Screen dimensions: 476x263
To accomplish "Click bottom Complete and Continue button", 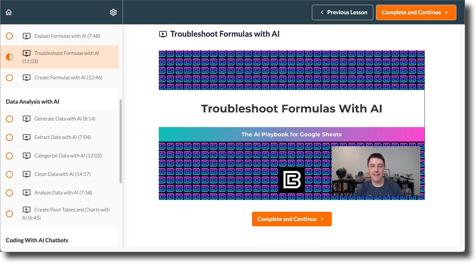I will pos(292,219).
